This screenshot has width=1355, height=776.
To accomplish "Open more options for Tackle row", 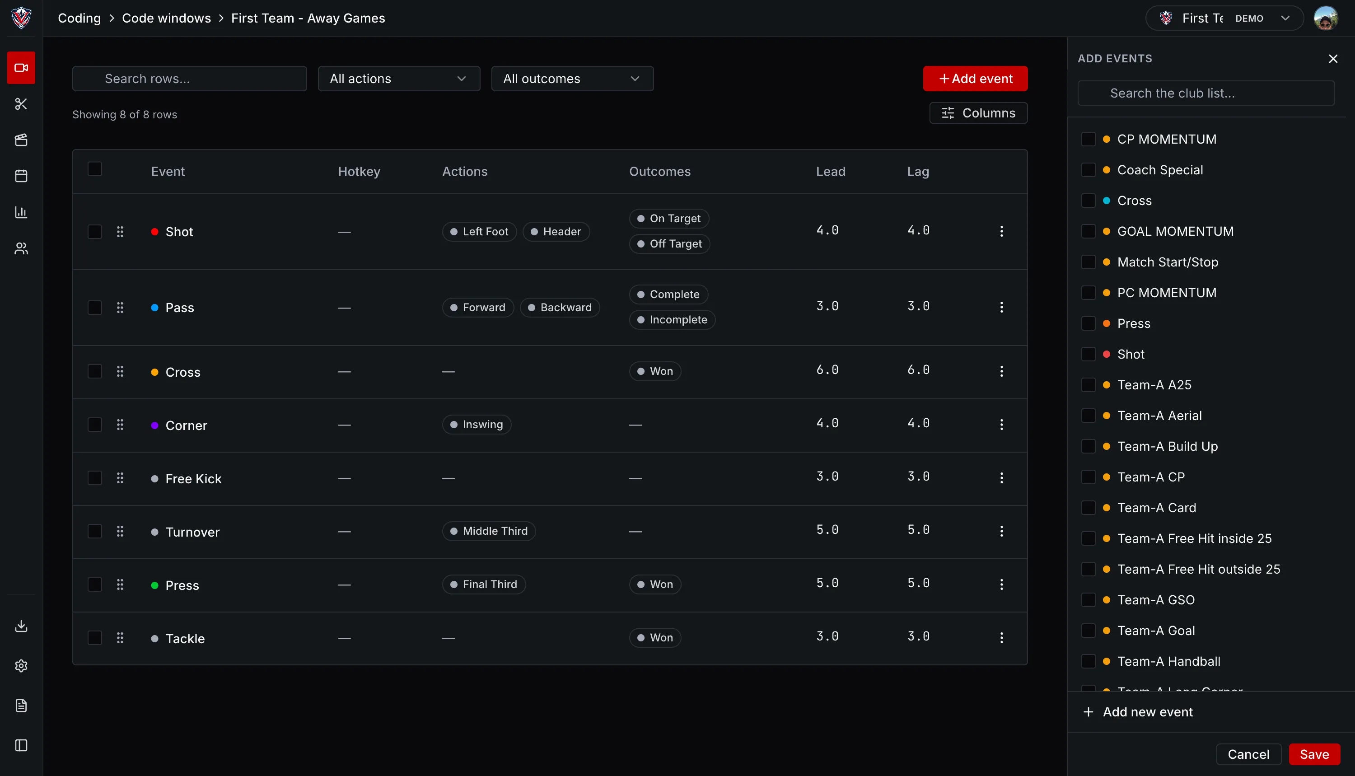I will [x=1002, y=637].
